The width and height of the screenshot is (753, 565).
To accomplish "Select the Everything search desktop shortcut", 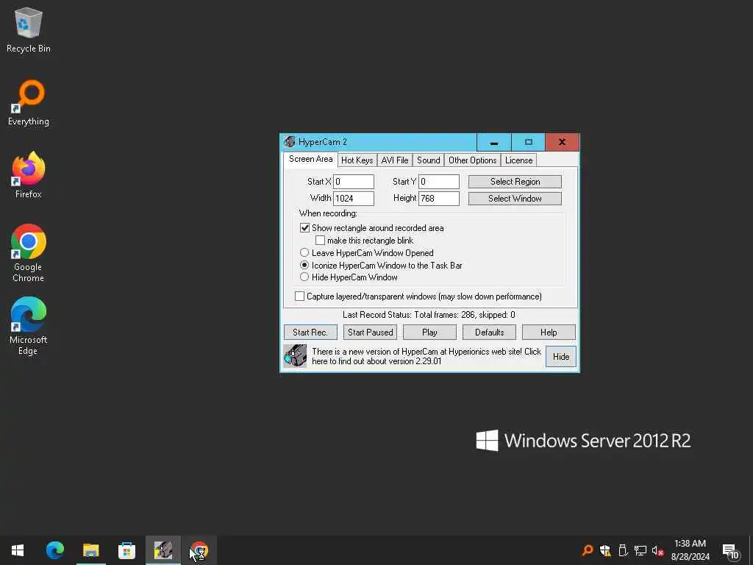I will point(29,103).
